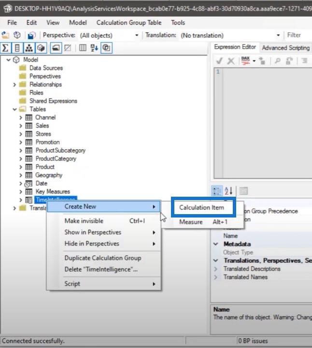Open the Script submenu
This screenshot has height=348, width=312.
click(104, 284)
